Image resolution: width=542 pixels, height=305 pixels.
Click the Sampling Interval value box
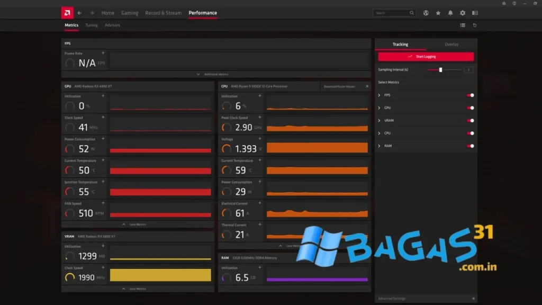coord(469,70)
